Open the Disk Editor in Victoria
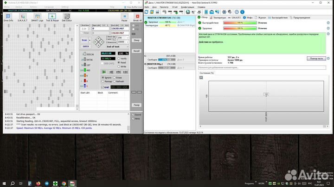This screenshot has height=187, width=334. pyautogui.click(x=67, y=18)
